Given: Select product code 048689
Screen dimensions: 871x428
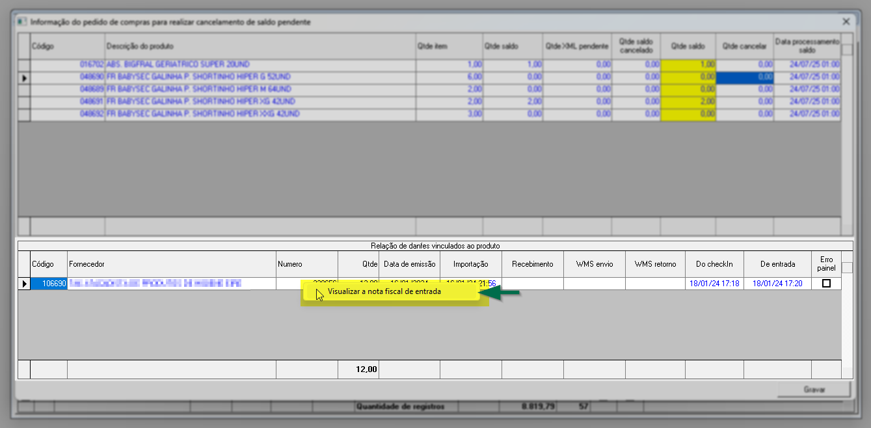Looking at the screenshot, I should click(68, 89).
